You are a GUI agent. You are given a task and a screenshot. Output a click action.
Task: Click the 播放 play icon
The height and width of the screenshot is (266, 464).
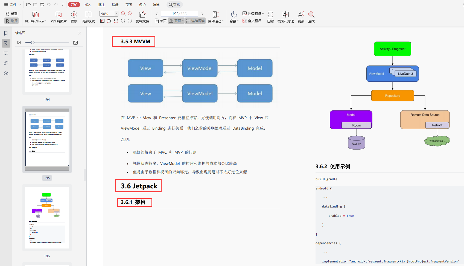click(x=74, y=14)
